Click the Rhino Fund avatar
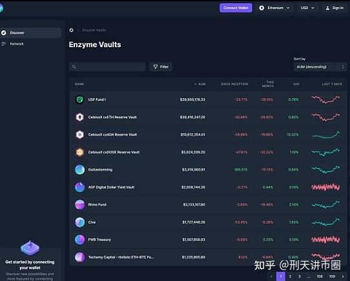 pyautogui.click(x=79, y=205)
